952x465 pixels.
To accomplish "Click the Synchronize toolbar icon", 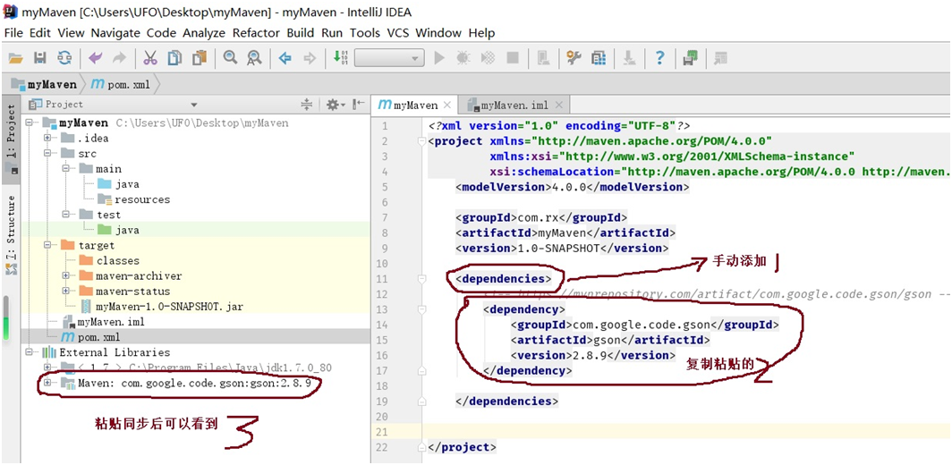I will 64,58.
